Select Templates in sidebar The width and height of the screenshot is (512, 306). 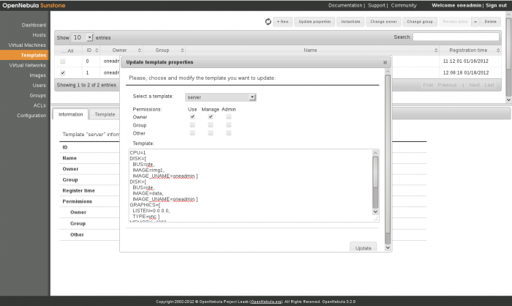34,55
